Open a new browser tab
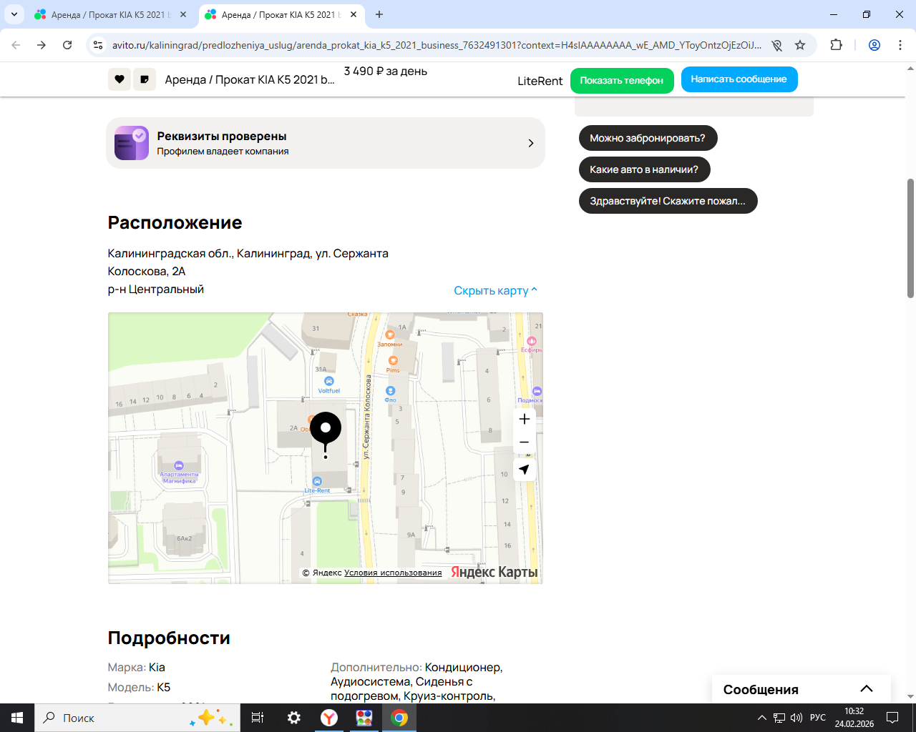The image size is (916, 732). click(379, 14)
